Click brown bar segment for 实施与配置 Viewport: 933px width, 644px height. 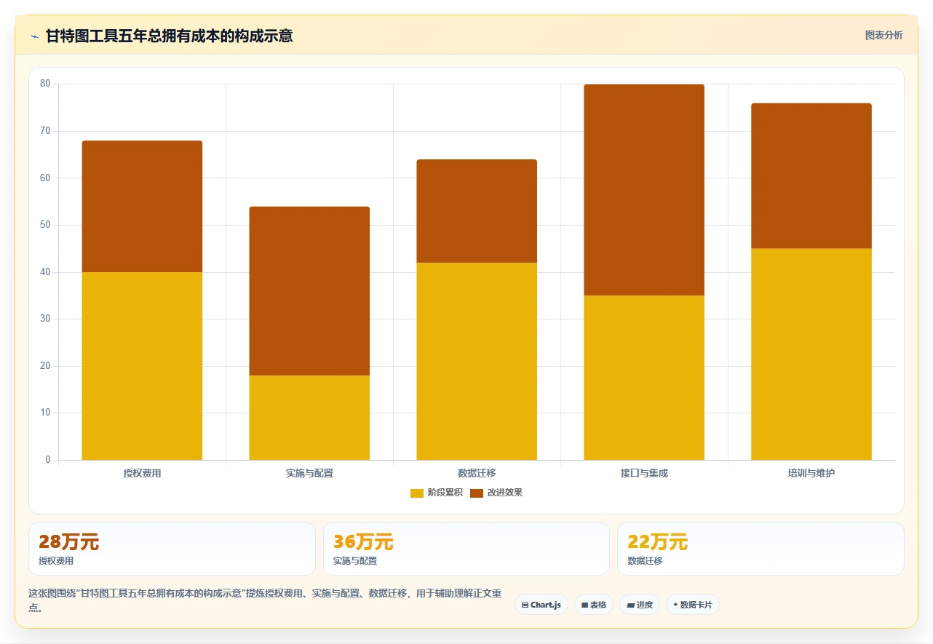309,291
